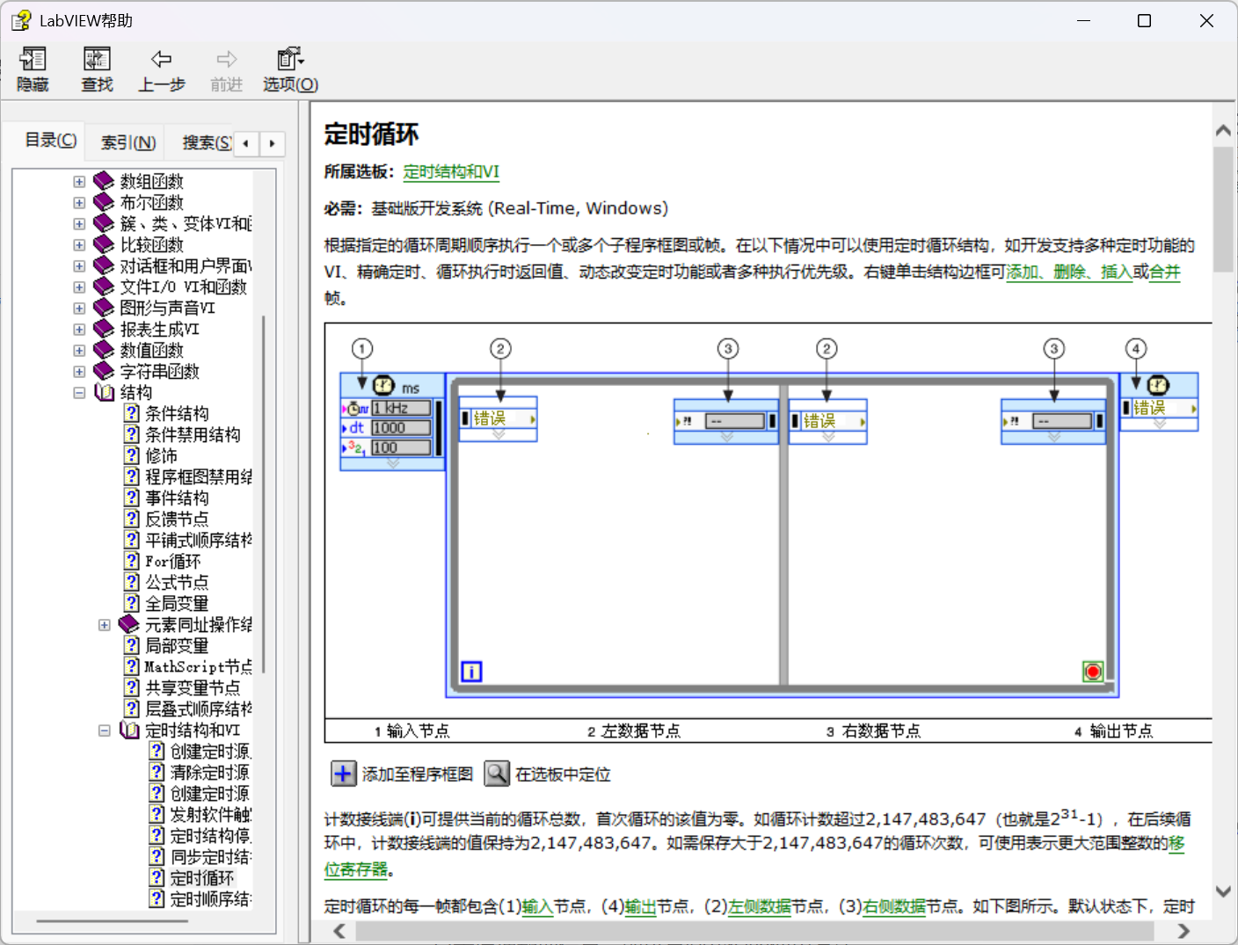Click the question icon beside 定时循环
The image size is (1238, 945).
coord(157,877)
